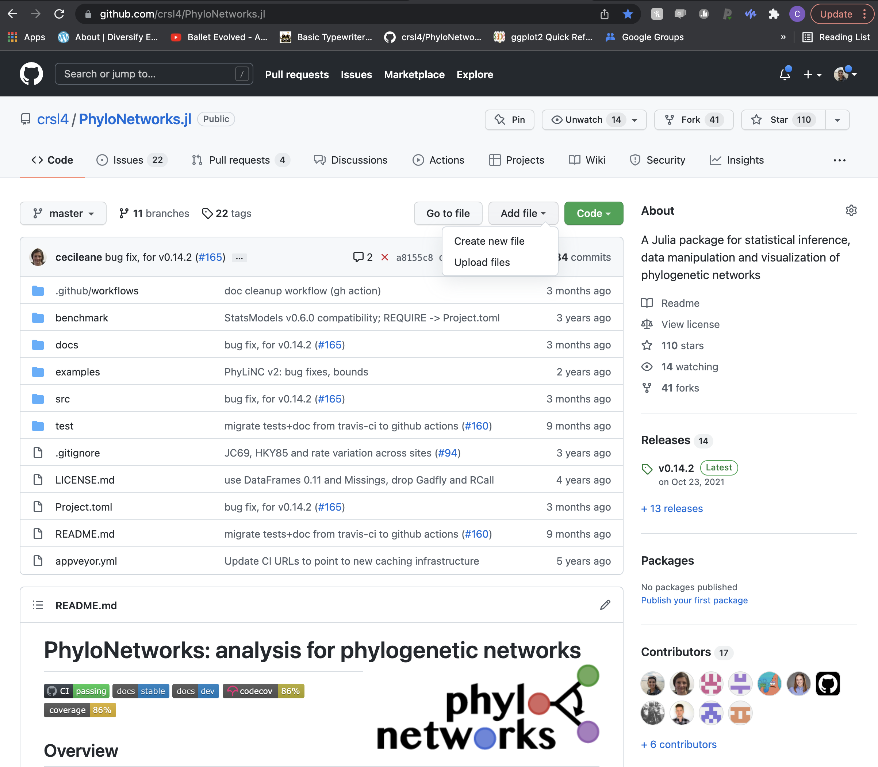Open repository settings gear in About

(x=851, y=211)
